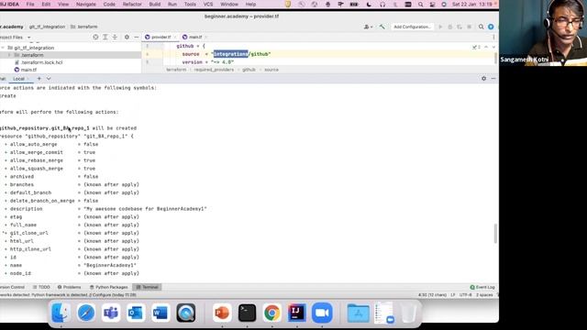Open QuickTime Player from the dock
The height and width of the screenshot is (330, 587).
[185, 313]
